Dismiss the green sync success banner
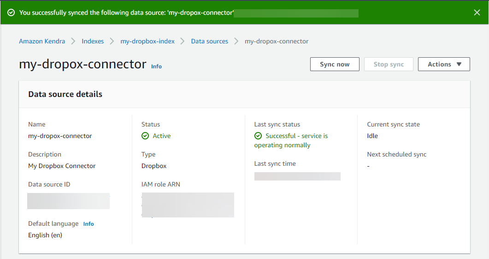The image size is (489, 259). 477,12
